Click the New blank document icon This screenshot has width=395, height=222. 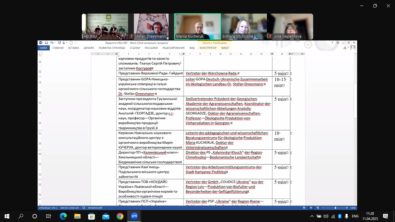71,43
